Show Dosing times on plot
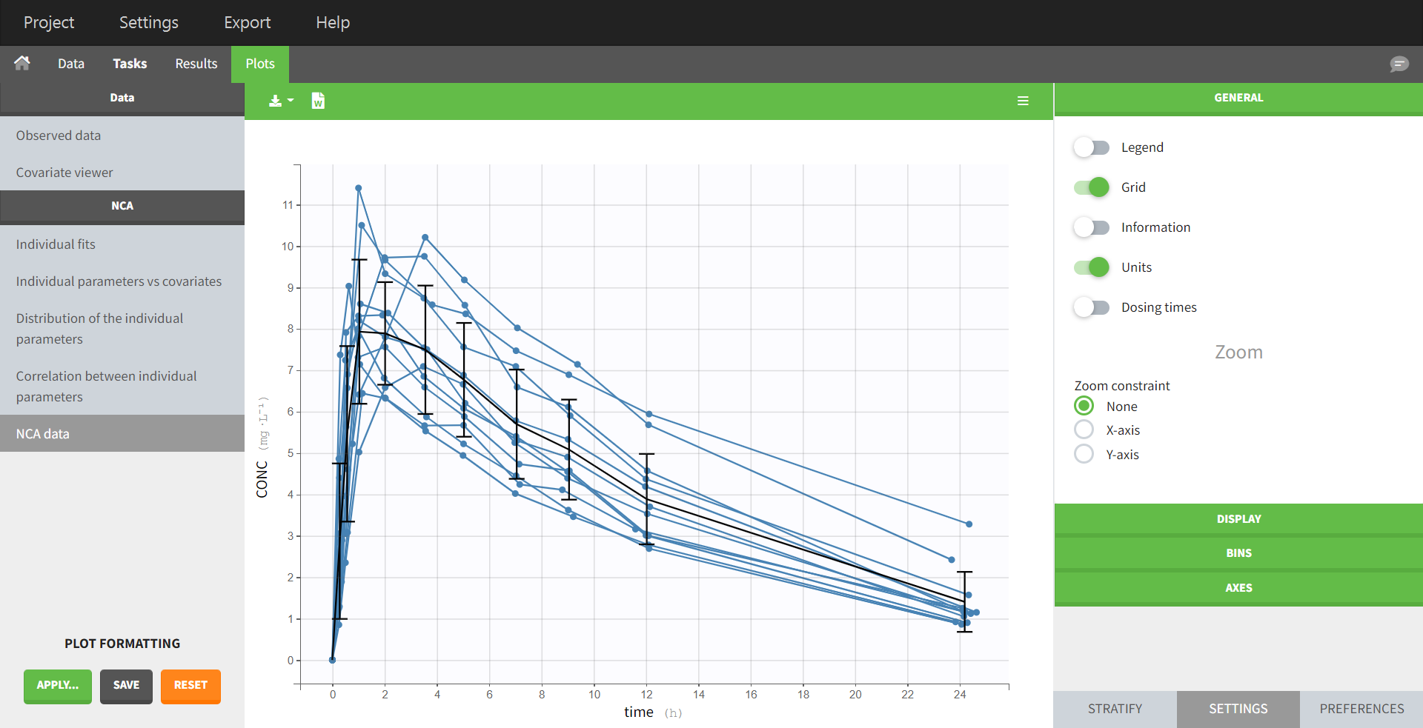This screenshot has width=1423, height=728. [x=1091, y=307]
